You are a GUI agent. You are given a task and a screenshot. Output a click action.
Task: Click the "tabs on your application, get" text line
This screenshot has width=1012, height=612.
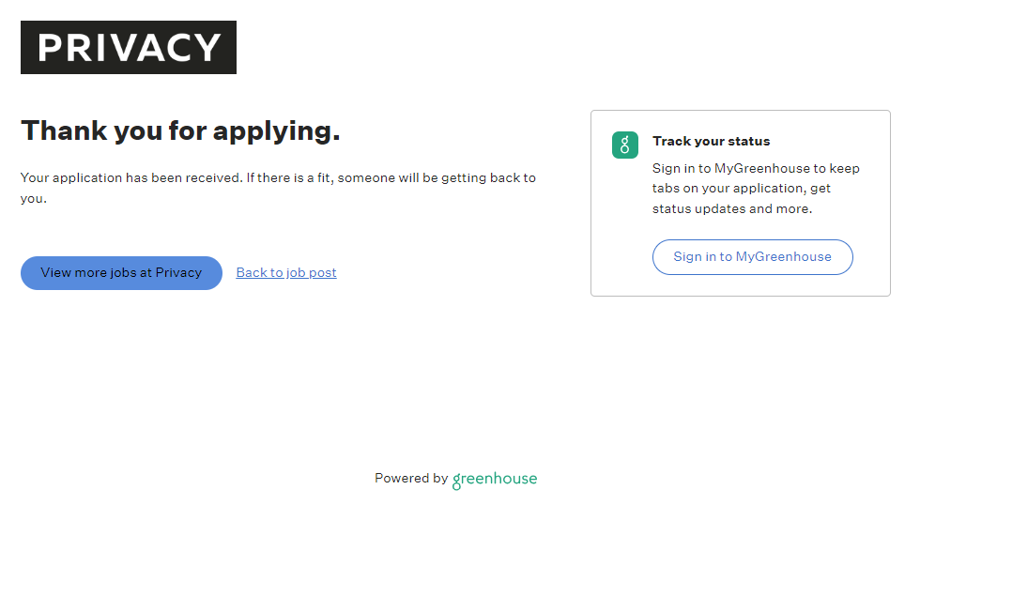(741, 189)
